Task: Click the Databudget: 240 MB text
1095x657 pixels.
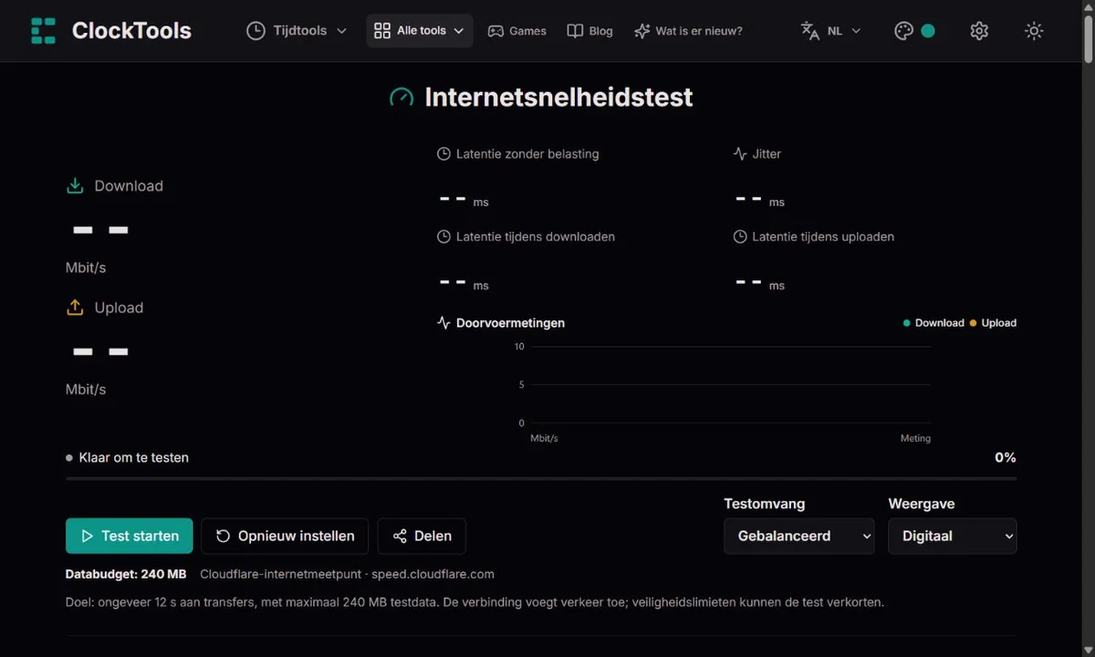Action: 126,574
